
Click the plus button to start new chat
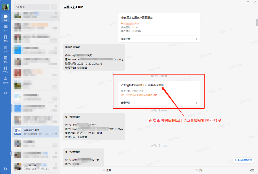(x=54, y=7)
